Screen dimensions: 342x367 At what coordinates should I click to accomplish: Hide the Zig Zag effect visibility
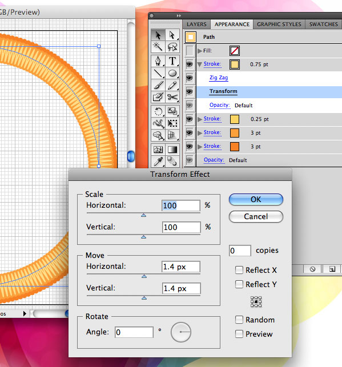click(x=190, y=78)
